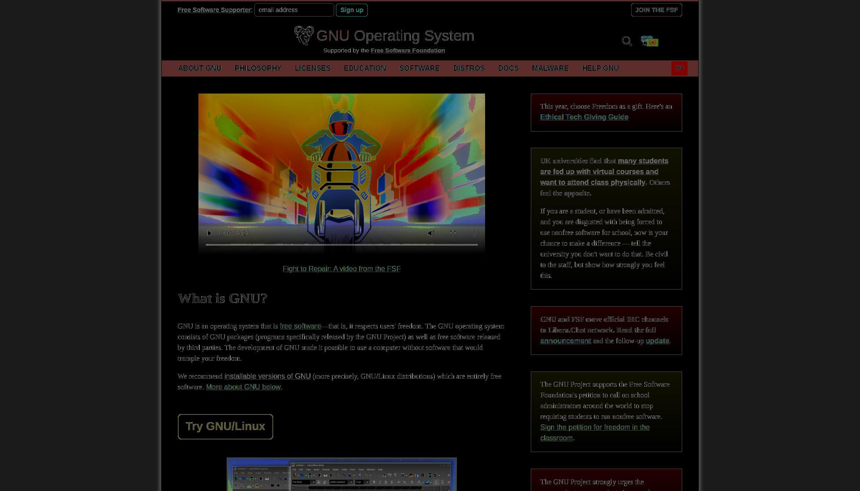Image resolution: width=860 pixels, height=491 pixels.
Task: Click the Try GNU/Linux button
Action: [x=225, y=427]
